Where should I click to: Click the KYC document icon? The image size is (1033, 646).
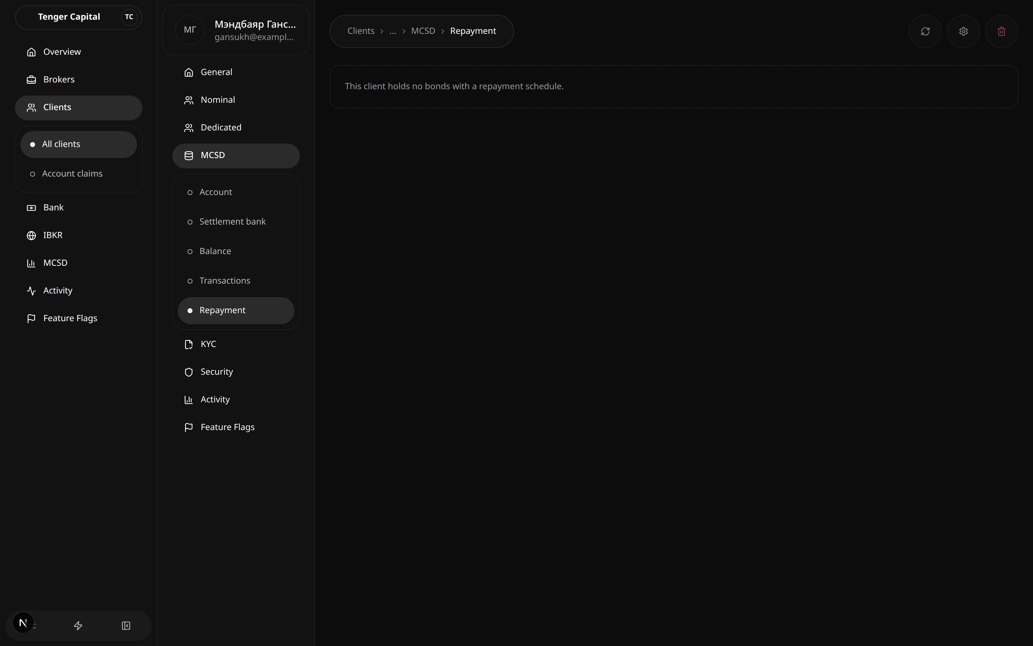(189, 344)
